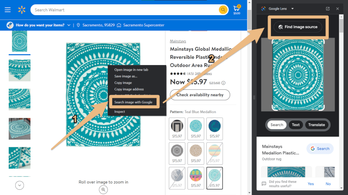Viewport: 348px width, 195px height.
Task: Answer 'Yes' to results useful question
Action: [x=311, y=184]
